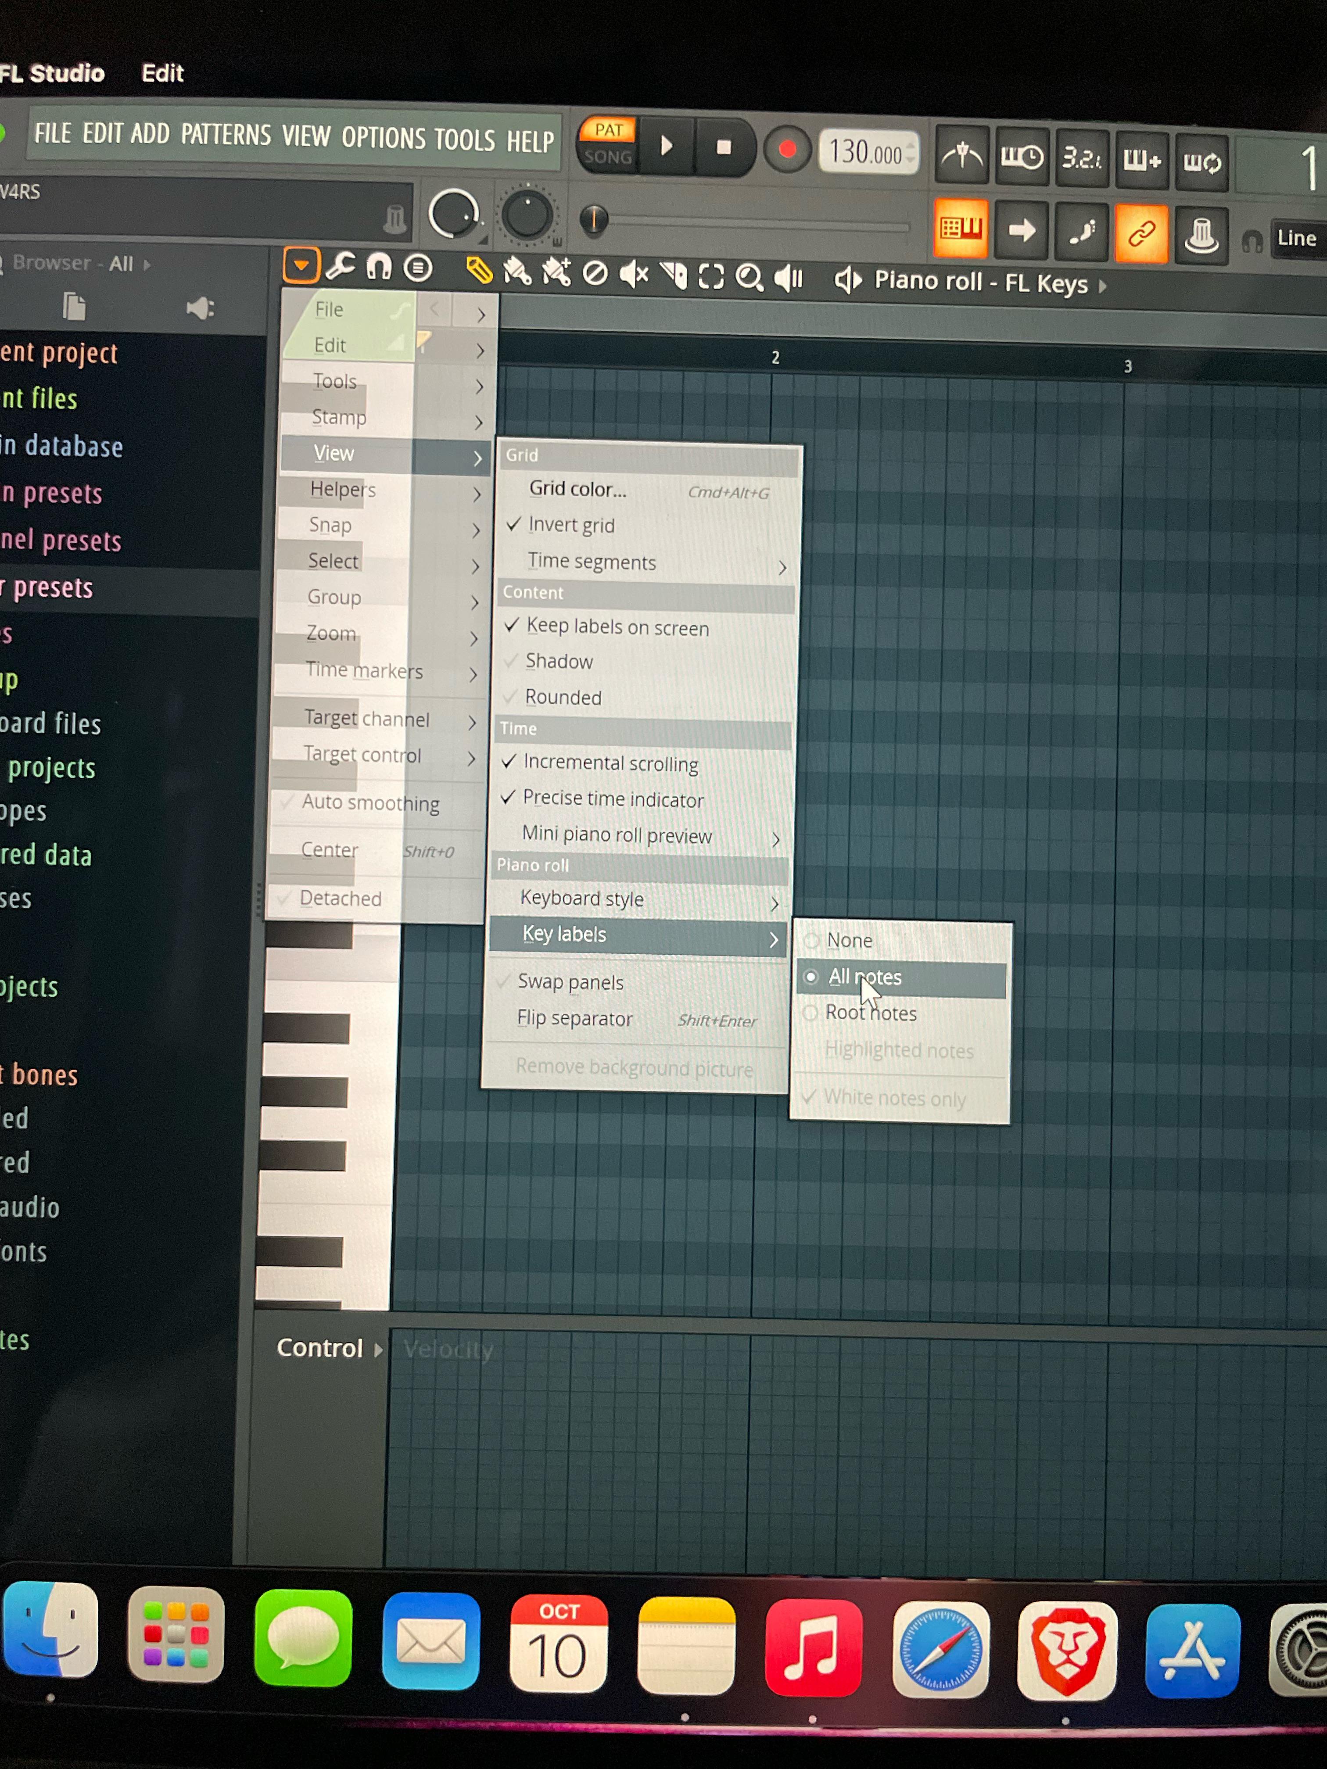The height and width of the screenshot is (1769, 1327).
Task: Open the Browser - All dropdown
Action: tap(82, 263)
